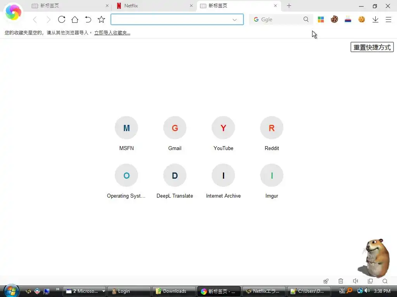Click the birthday cake extension icon

[348, 19]
